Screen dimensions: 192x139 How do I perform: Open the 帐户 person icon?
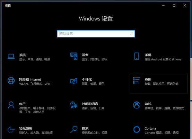coord(11,105)
